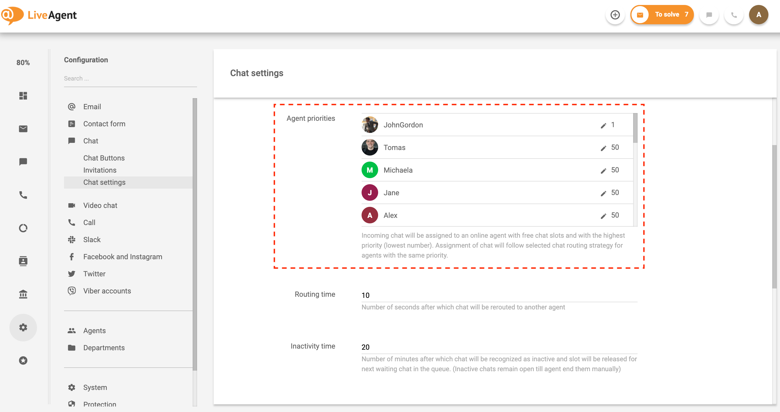Open the chat notifications icon in the top bar
The width and height of the screenshot is (780, 412).
coord(709,15)
